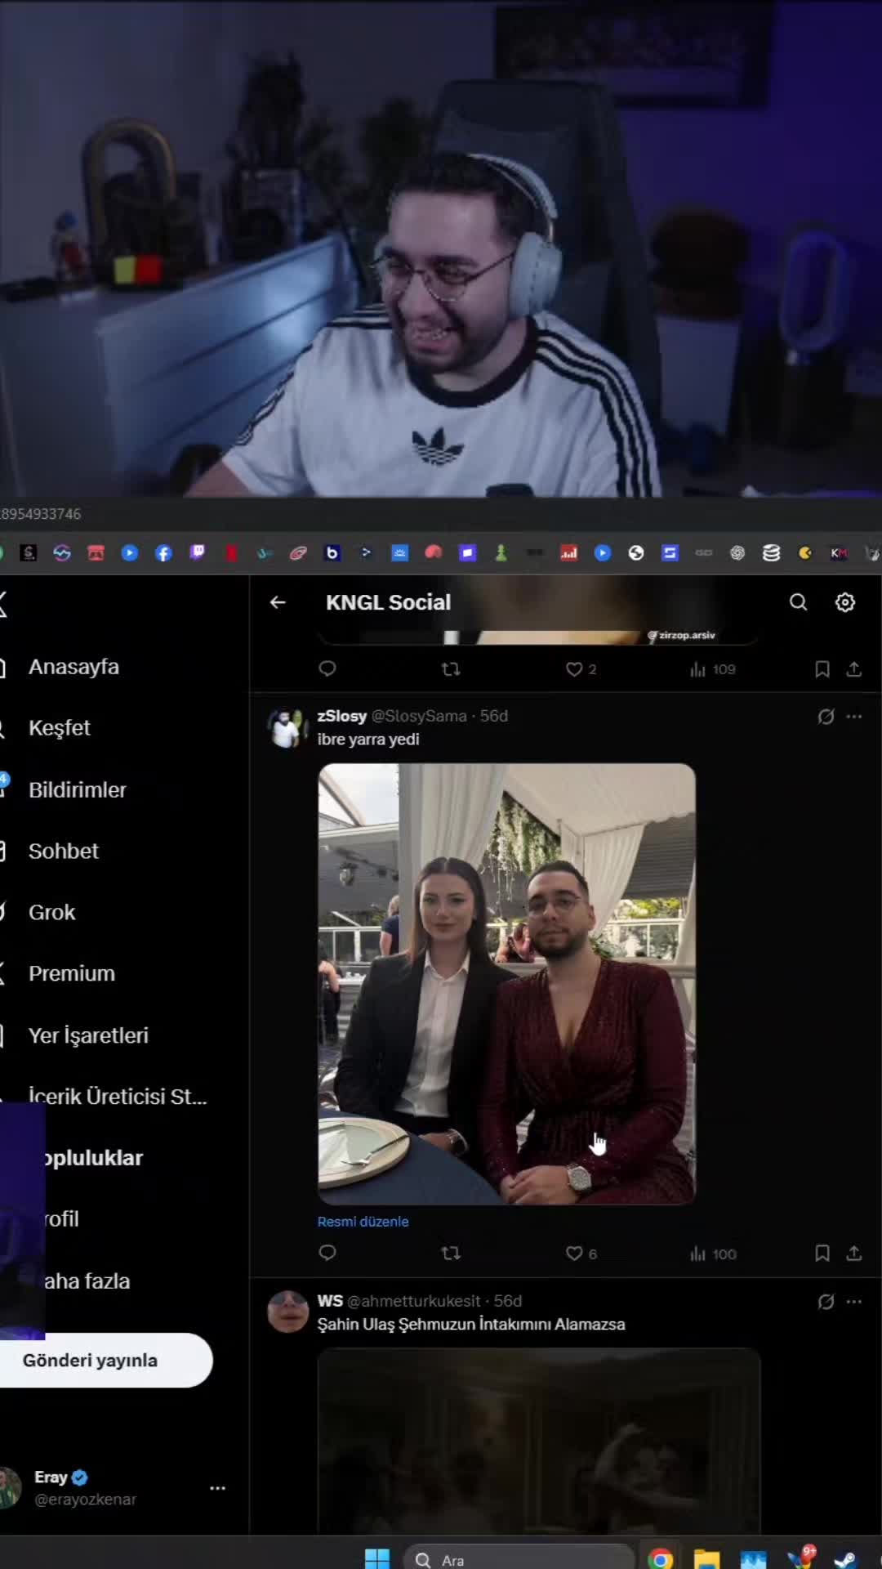
Task: Open account menu dots beside Eray
Action: pyautogui.click(x=217, y=1488)
